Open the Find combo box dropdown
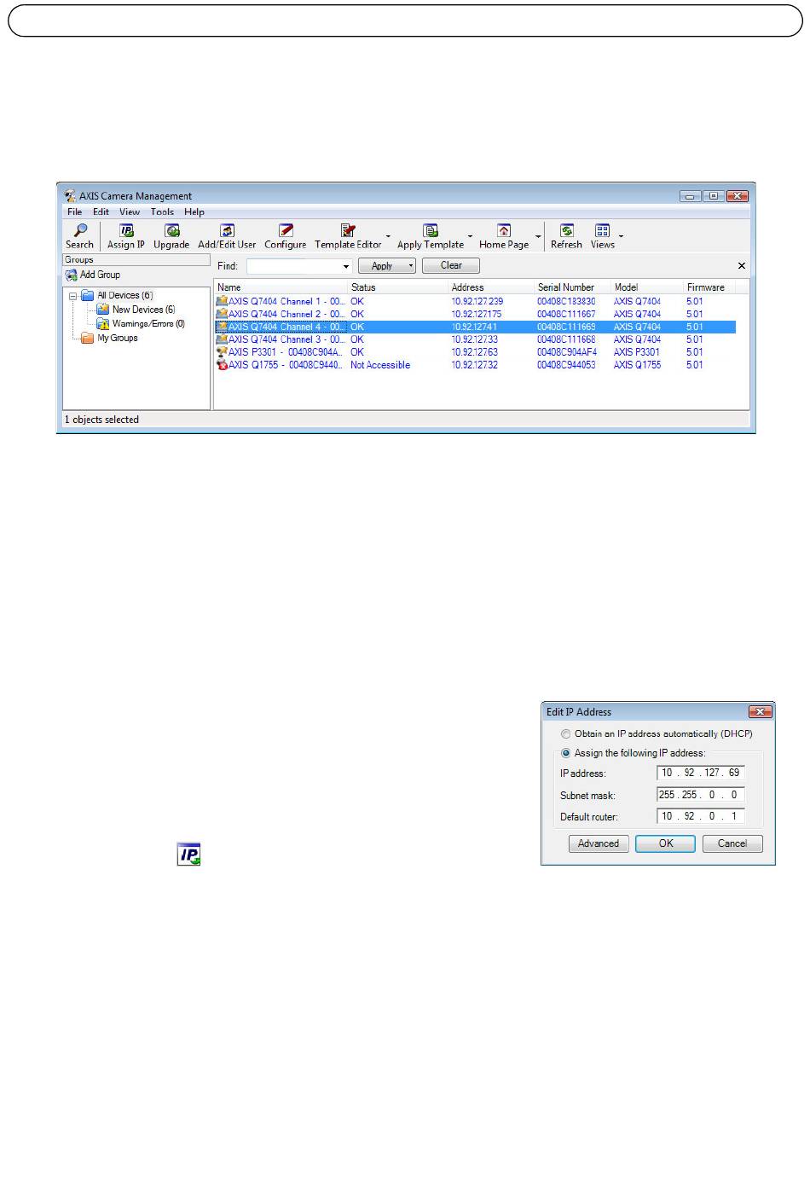 tap(346, 267)
